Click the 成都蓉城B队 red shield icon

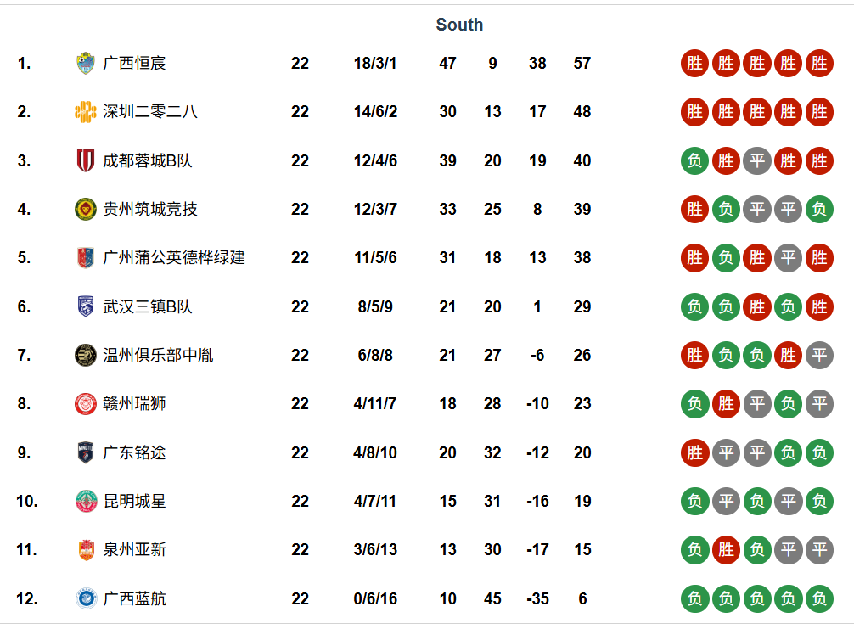tap(86, 160)
